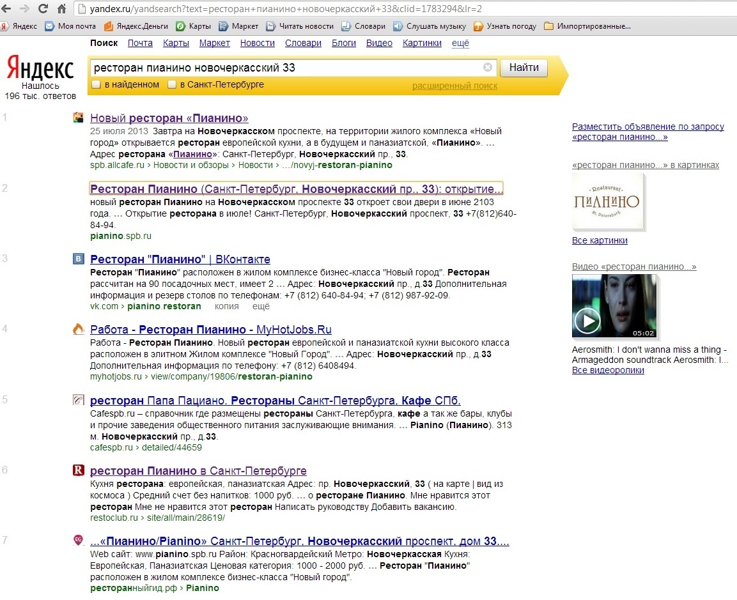Viewport: 737px width, 600px height.
Task: Switch to the Видео tab
Action: pyautogui.click(x=379, y=43)
